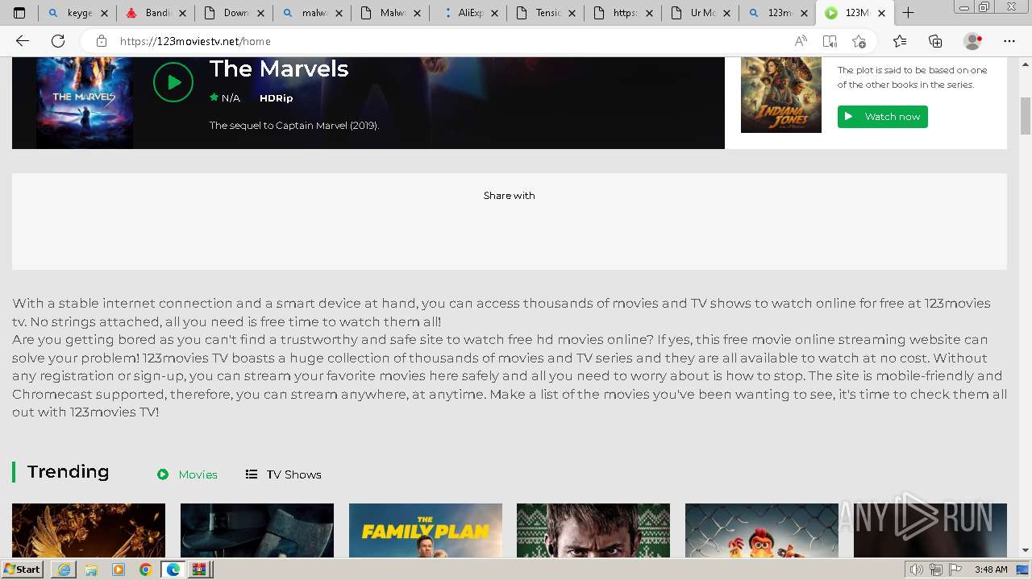Open The Marvels poster thumbnail
Image resolution: width=1032 pixels, height=580 pixels.
[x=85, y=103]
